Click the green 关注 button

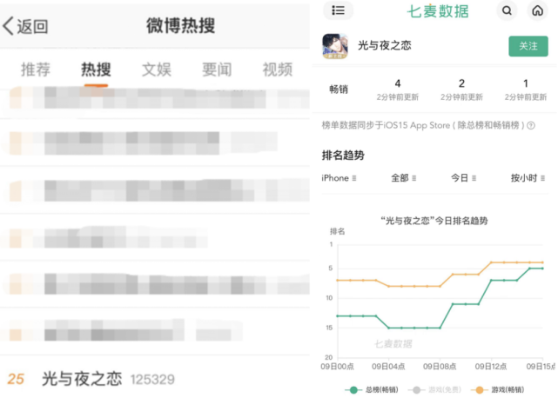tap(528, 46)
